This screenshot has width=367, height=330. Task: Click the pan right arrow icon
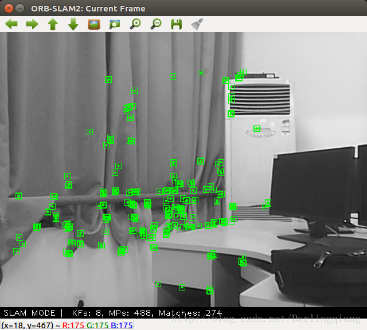(32, 24)
